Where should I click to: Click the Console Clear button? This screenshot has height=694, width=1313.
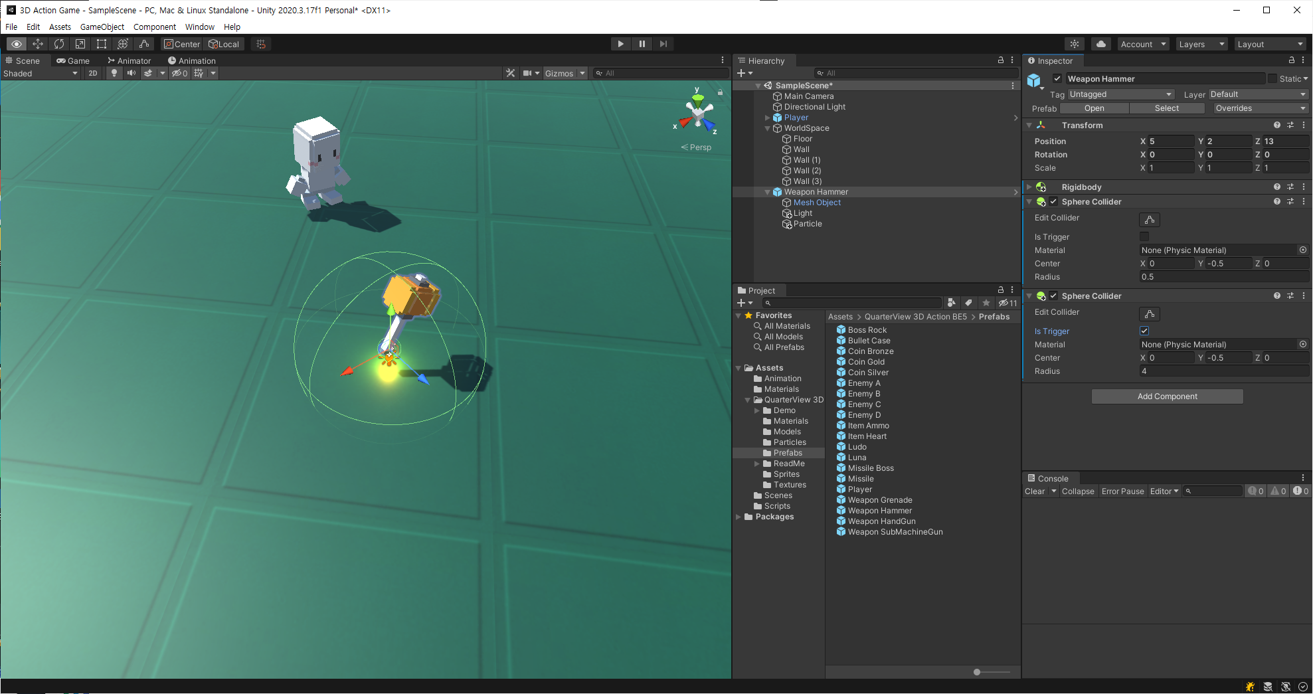(x=1035, y=491)
